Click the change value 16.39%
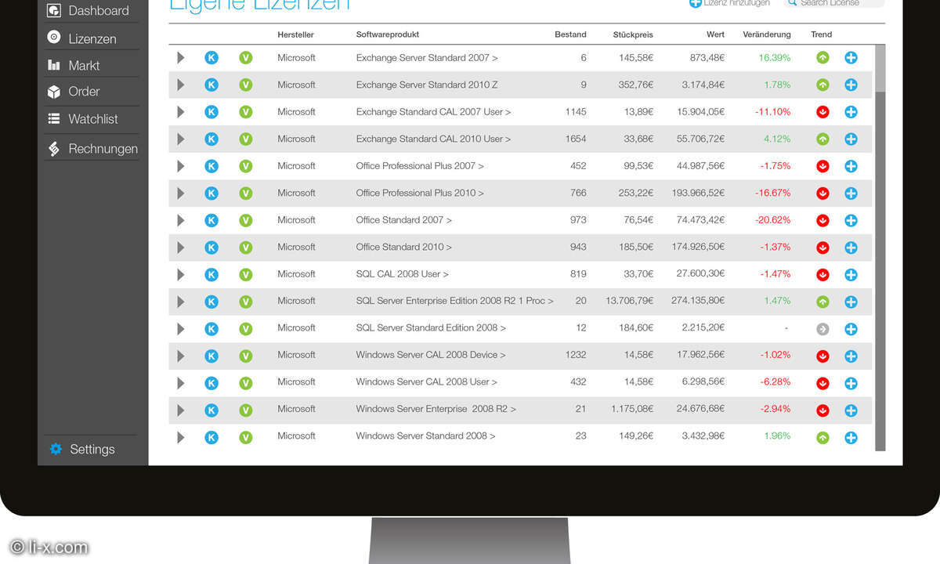 pos(775,57)
